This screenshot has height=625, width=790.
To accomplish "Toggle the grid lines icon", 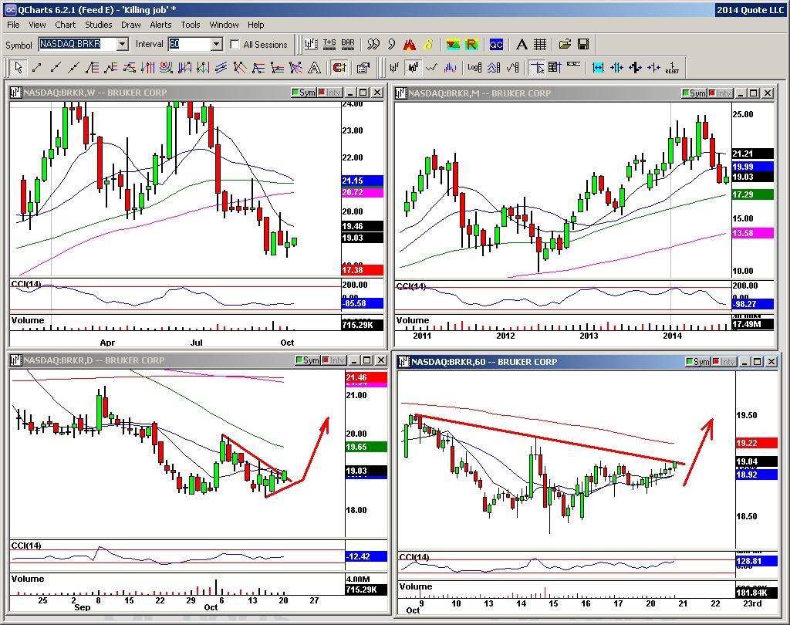I will (x=539, y=44).
